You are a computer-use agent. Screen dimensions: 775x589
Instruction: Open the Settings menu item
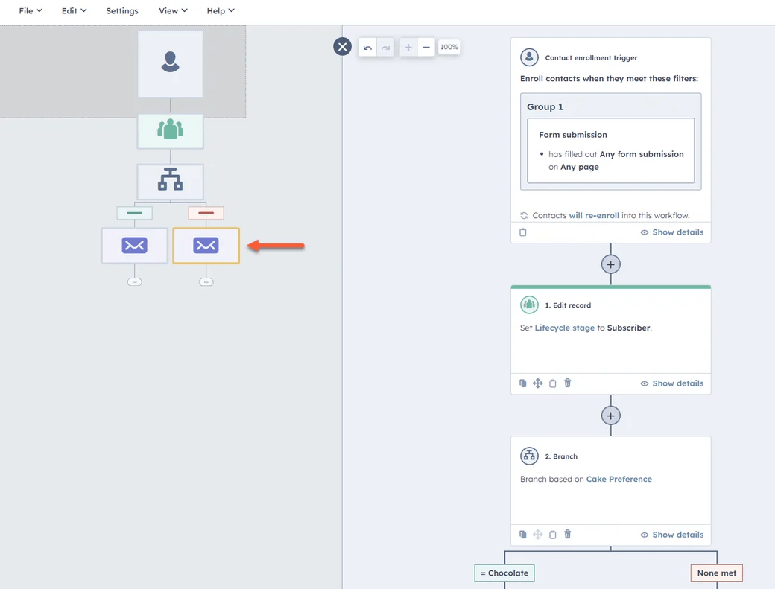122,11
